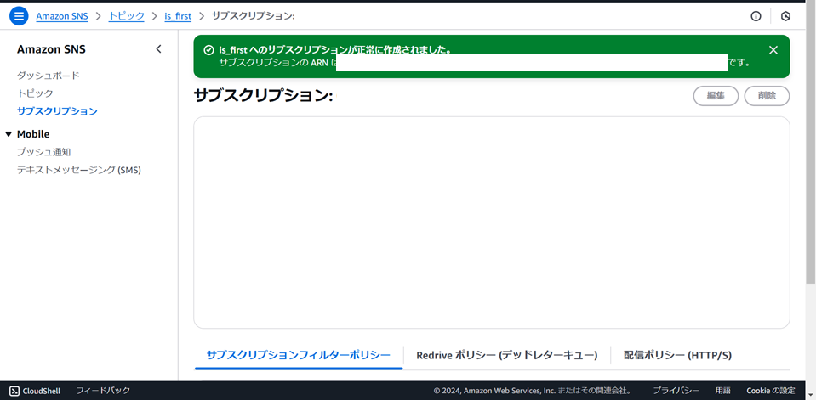Dismiss the green success banner
Screen dimensions: 816x400
point(773,50)
